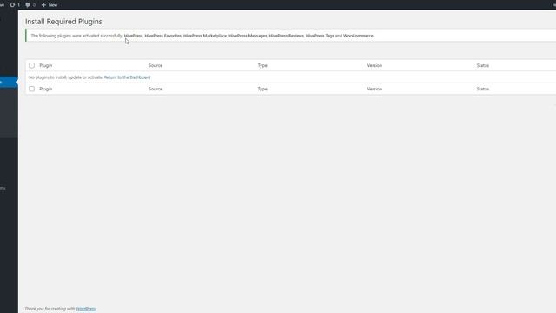Viewport: 556px width, 313px height.
Task: Click HivePress Tags in the success notice
Action: pos(320,36)
